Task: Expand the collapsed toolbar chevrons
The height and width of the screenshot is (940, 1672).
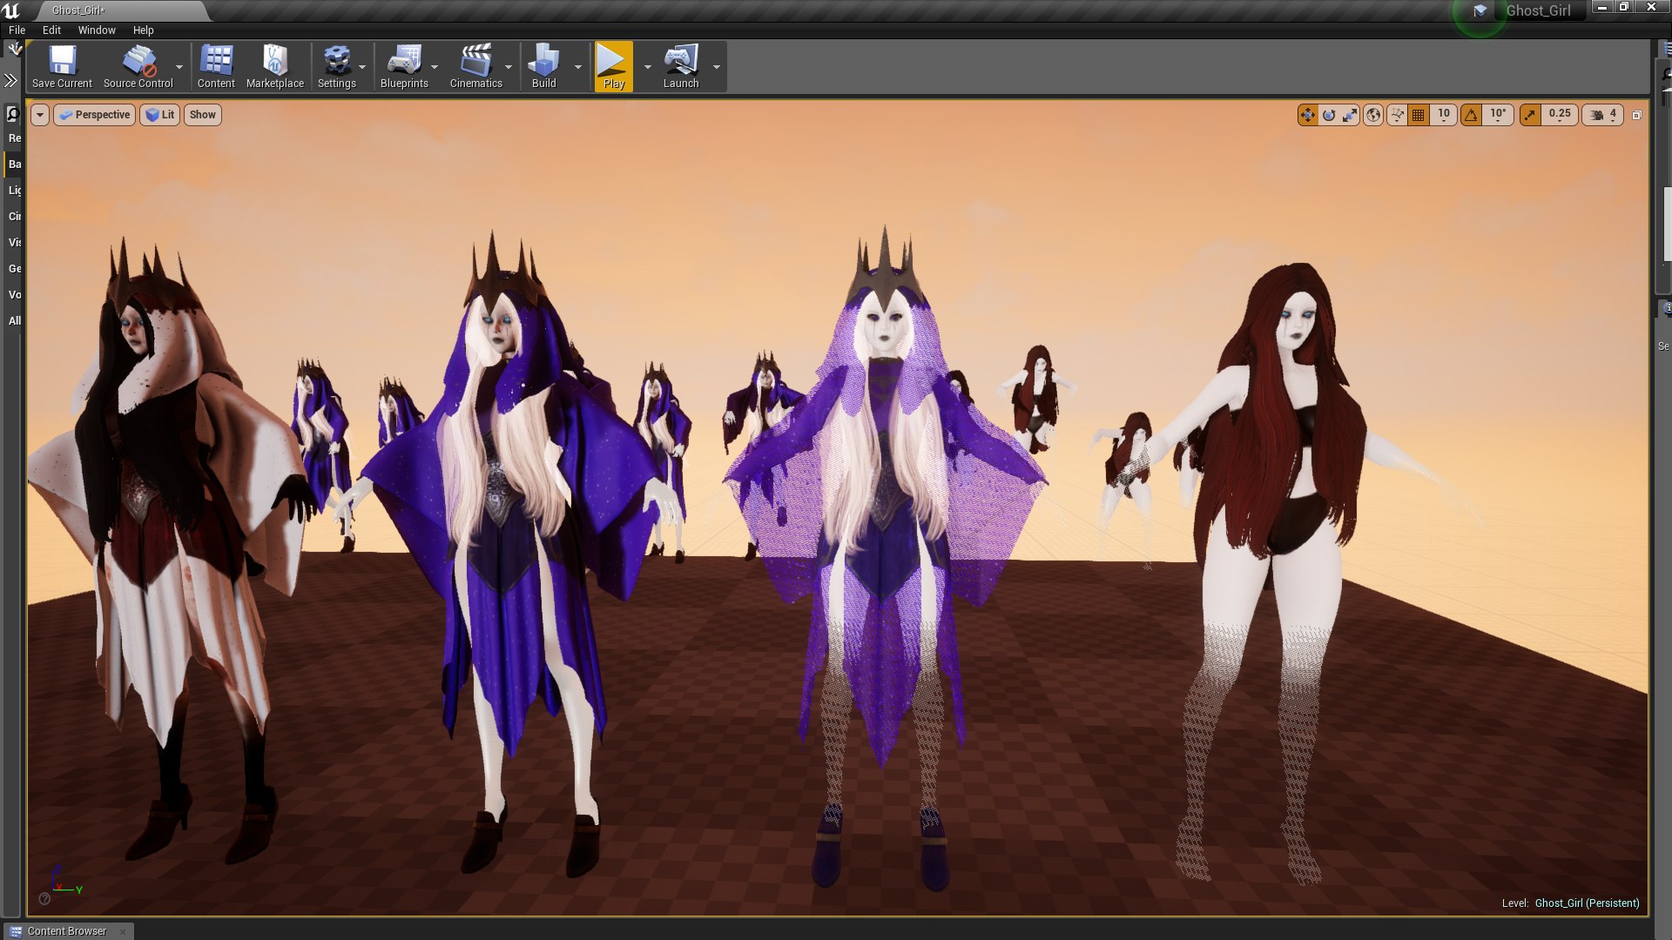Action: tap(10, 81)
